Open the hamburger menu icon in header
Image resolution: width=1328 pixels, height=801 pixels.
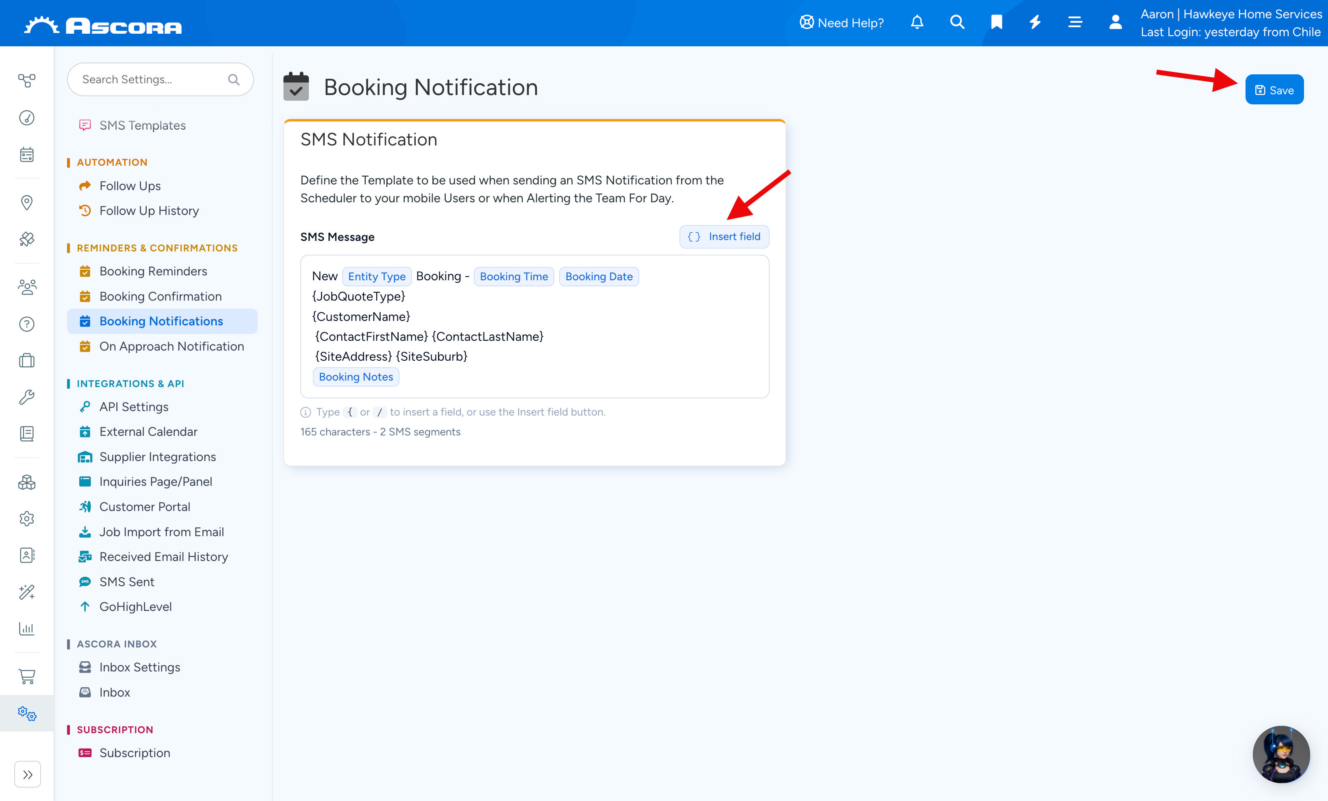[1075, 22]
